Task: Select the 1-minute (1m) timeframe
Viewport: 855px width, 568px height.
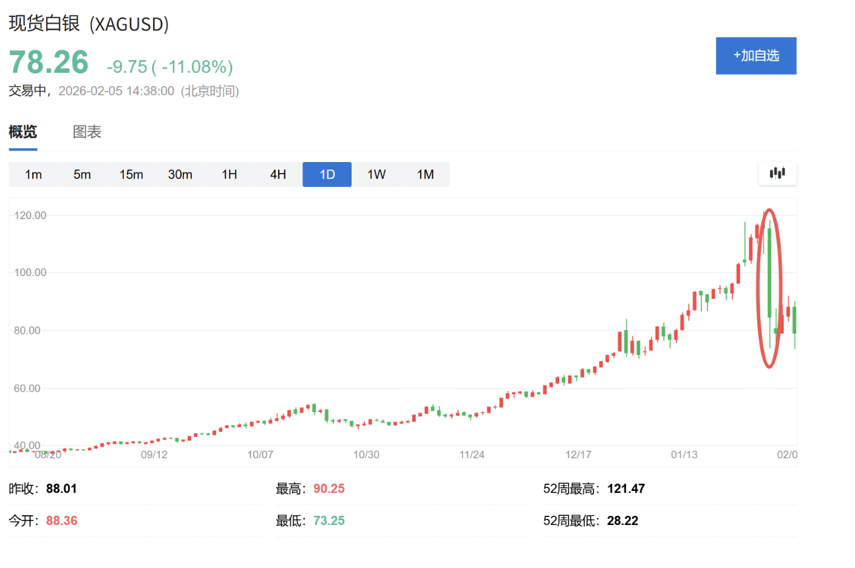Action: pos(33,175)
